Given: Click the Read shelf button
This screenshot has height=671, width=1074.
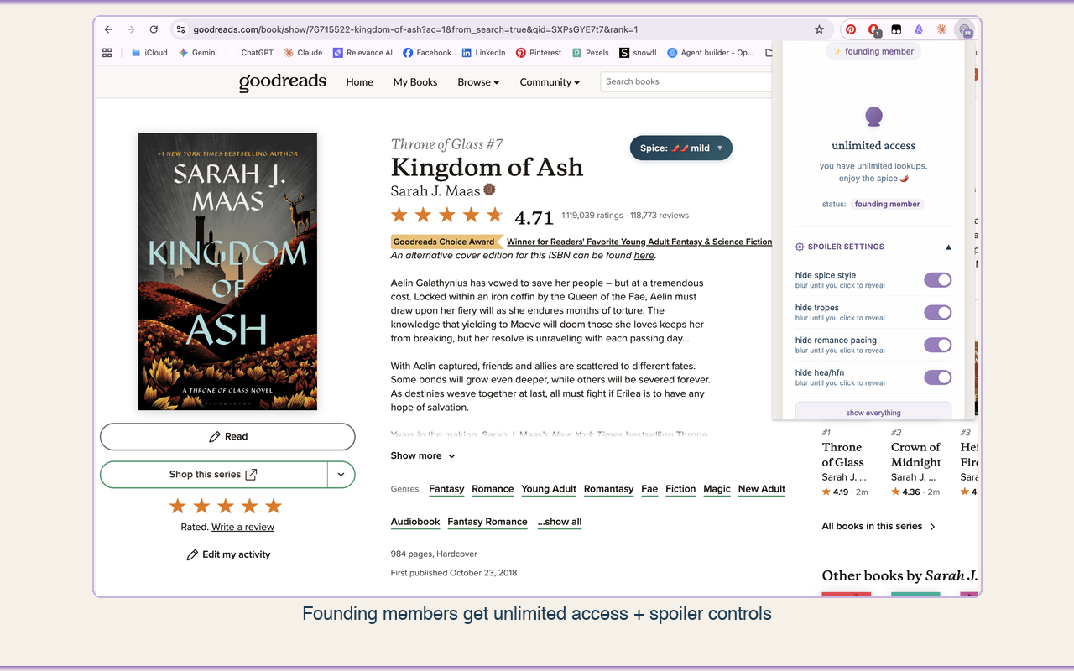Looking at the screenshot, I should pyautogui.click(x=227, y=436).
